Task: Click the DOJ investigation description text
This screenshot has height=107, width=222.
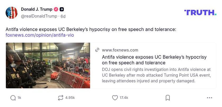Action: pos(156,75)
